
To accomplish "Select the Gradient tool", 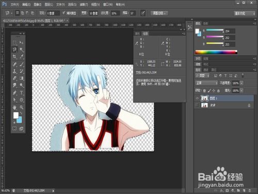I will click(22, 78).
